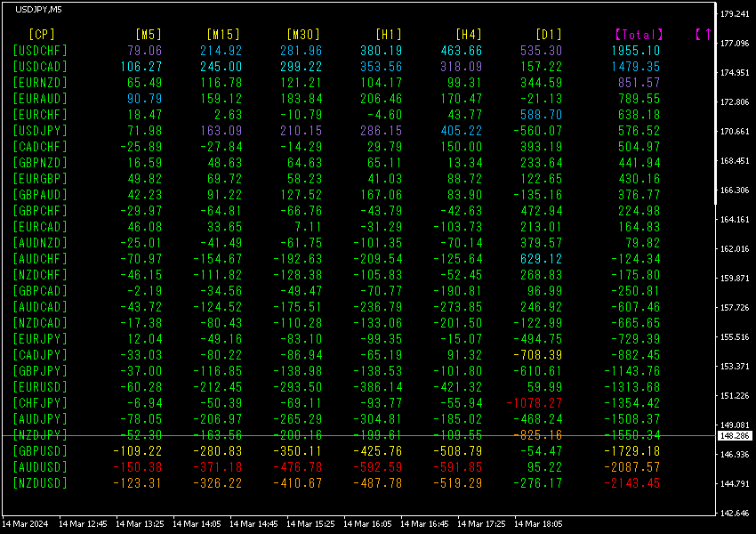Image resolution: width=756 pixels, height=534 pixels.
Task: Click the CADJPY D1 value -708.39
Action: click(537, 355)
